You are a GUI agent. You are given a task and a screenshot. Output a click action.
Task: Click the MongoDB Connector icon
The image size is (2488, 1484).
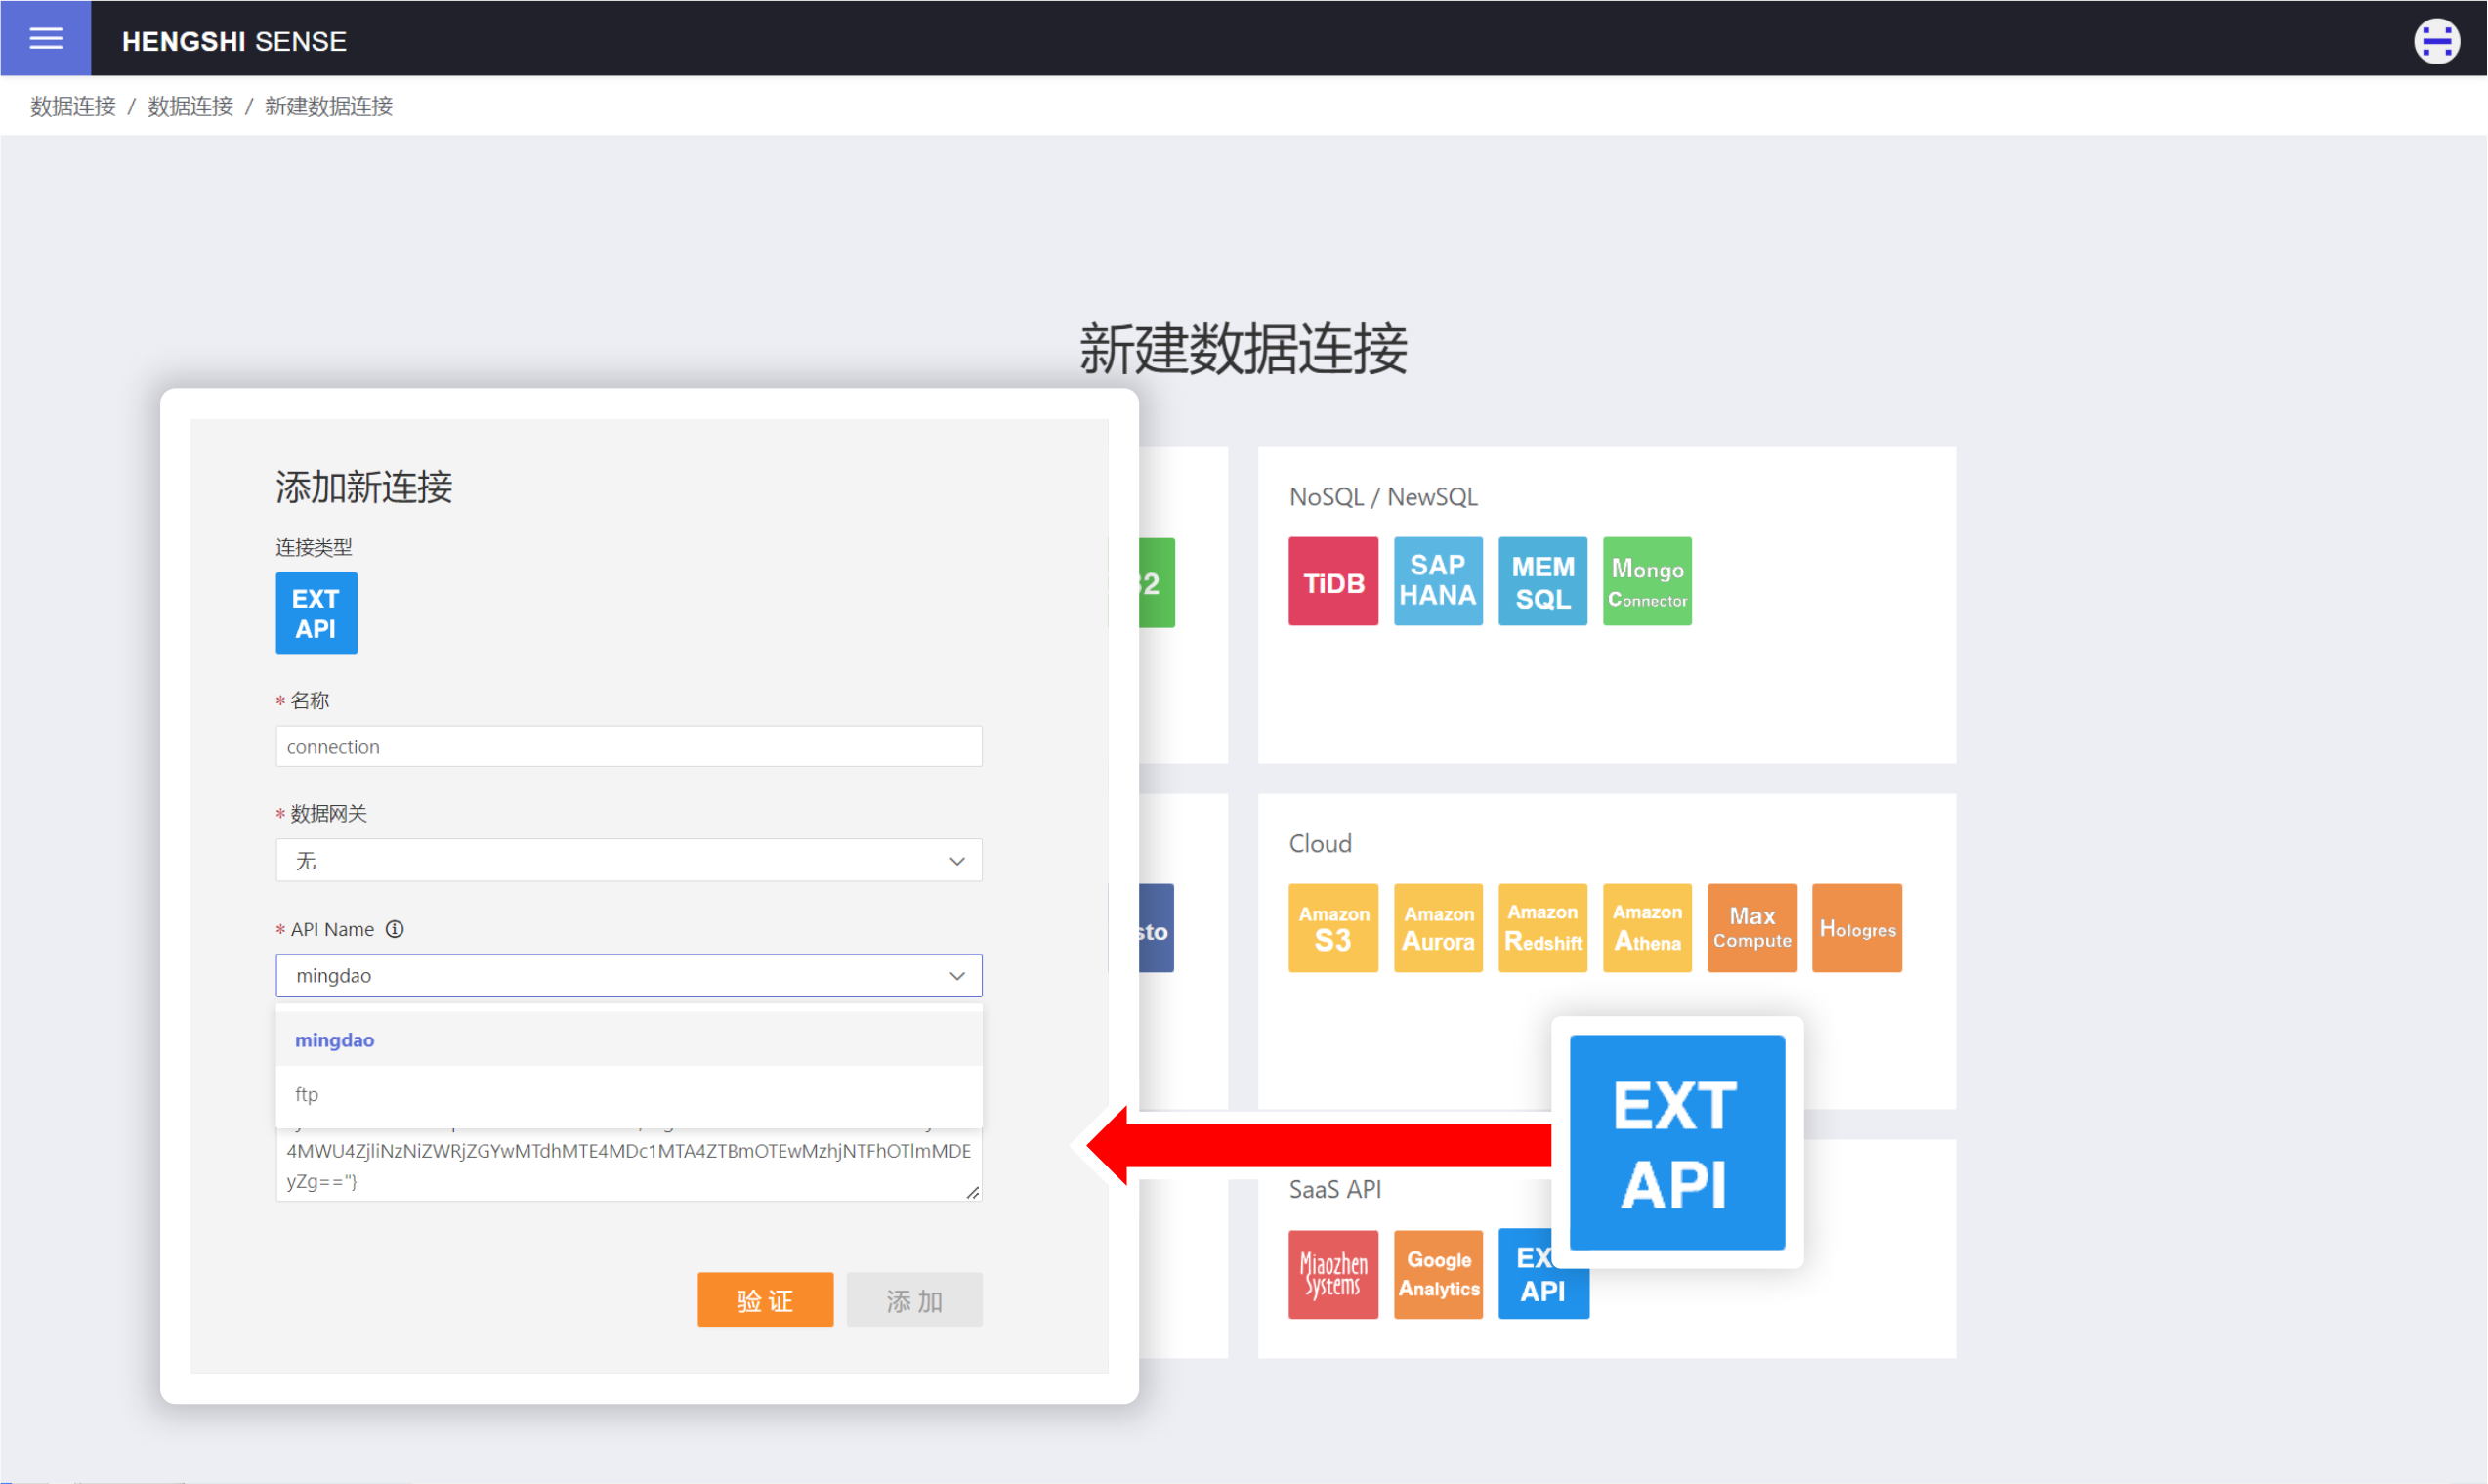pos(1648,579)
